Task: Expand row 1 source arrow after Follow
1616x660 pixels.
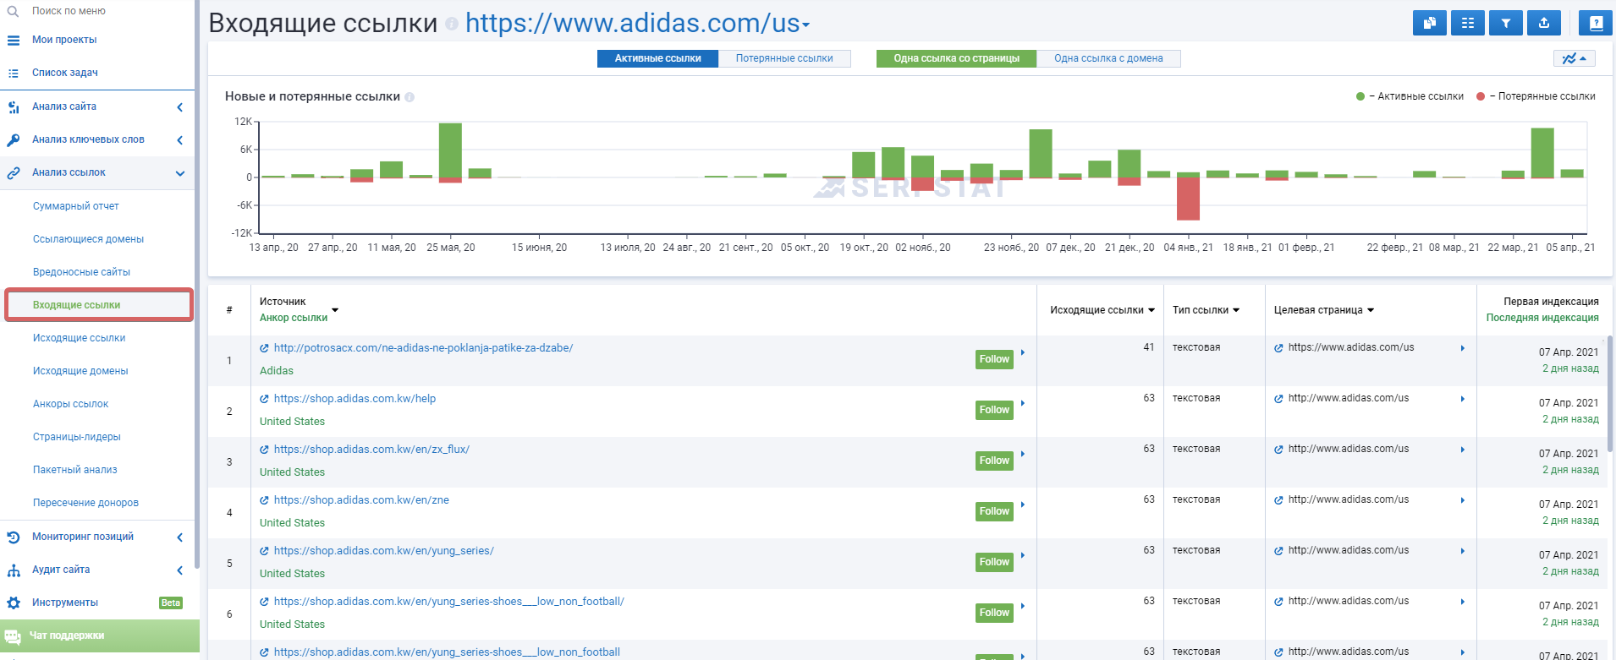Action: click(x=1023, y=352)
